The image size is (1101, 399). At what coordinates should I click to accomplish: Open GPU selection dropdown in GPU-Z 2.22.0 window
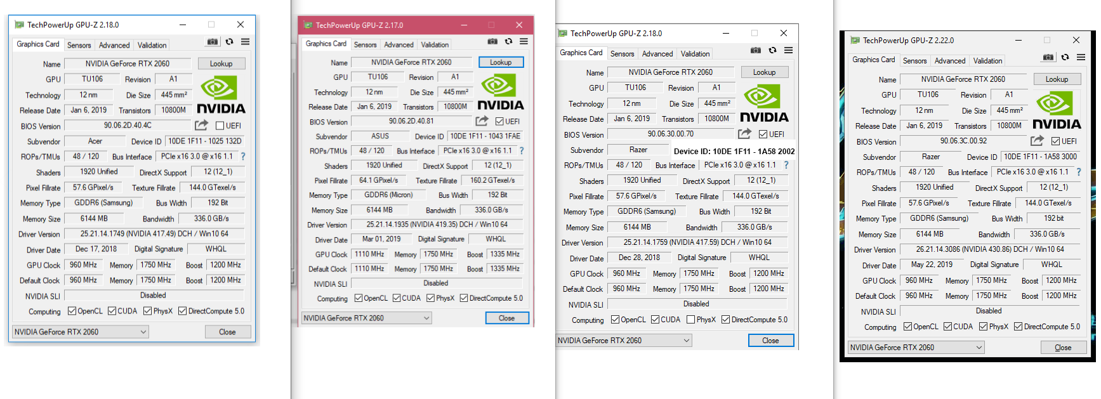click(x=916, y=348)
